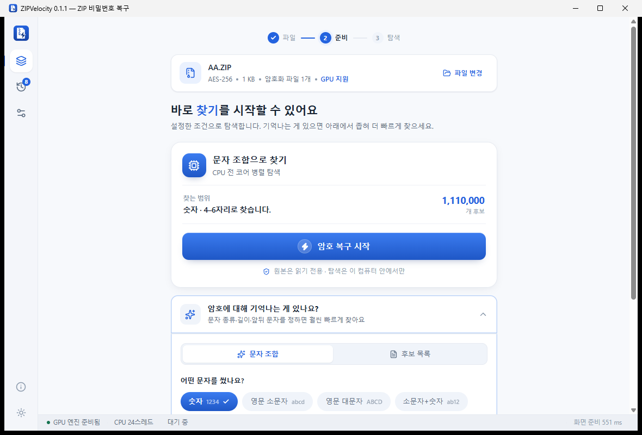Click the CPU chip icon on the card
Image resolution: width=642 pixels, height=435 pixels.
(194, 165)
